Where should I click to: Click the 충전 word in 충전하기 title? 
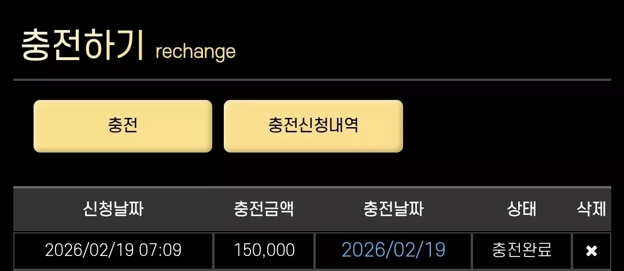[x=51, y=44]
